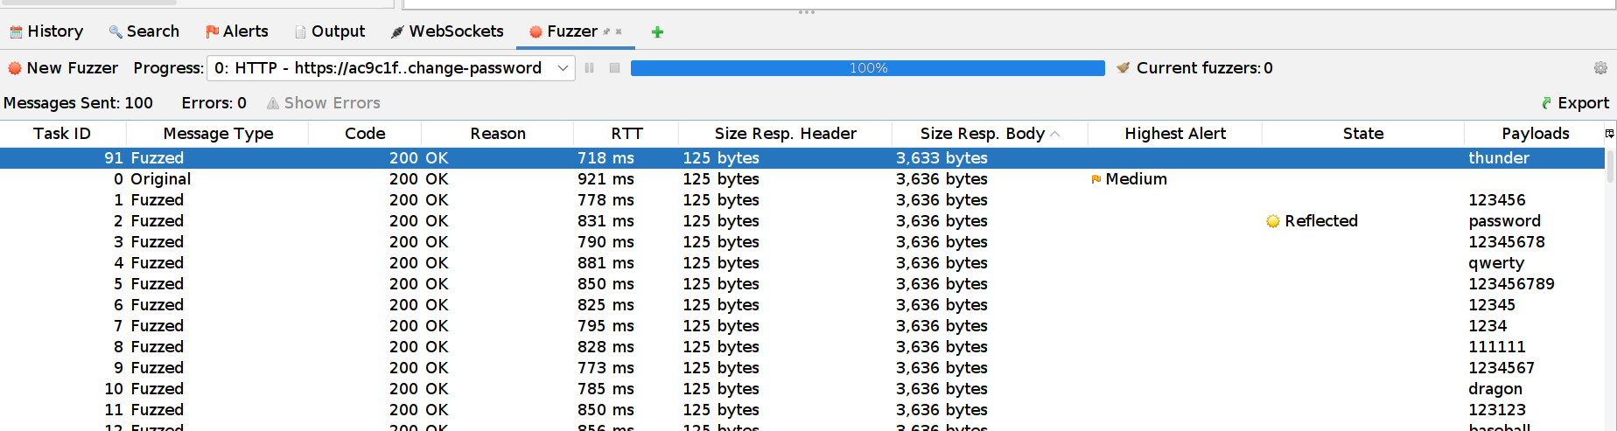This screenshot has height=431, width=1617.
Task: Click the Reflected state icon
Action: click(1273, 221)
